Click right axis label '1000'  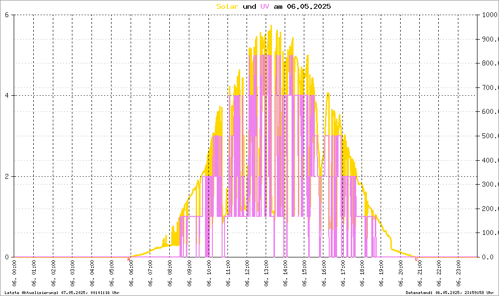click(x=490, y=15)
